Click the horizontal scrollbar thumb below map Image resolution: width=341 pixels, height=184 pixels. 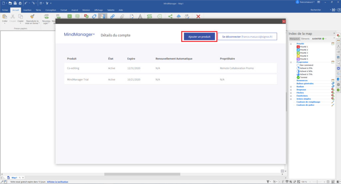pyautogui.click(x=142, y=174)
